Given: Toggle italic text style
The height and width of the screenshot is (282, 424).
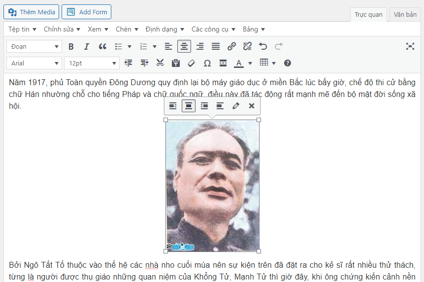Looking at the screenshot, I should [x=87, y=47].
